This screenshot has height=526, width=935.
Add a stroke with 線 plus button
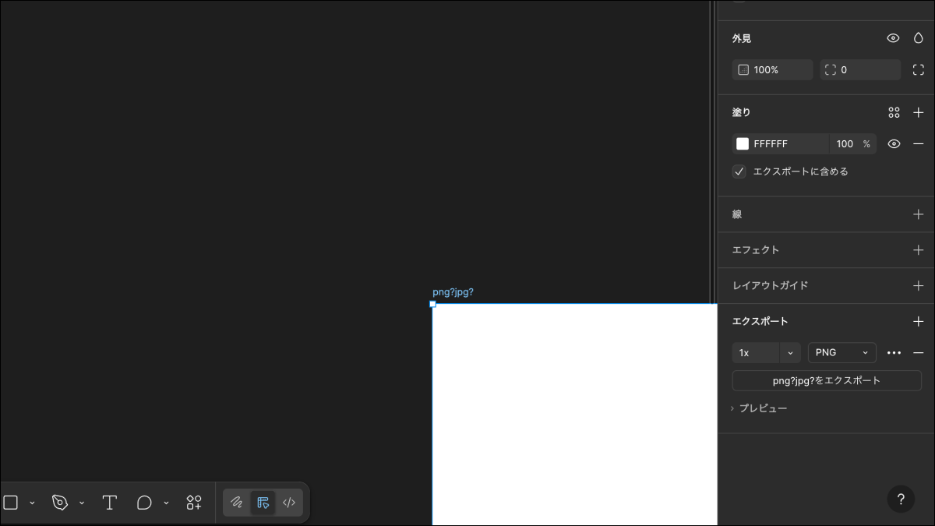pyautogui.click(x=918, y=214)
